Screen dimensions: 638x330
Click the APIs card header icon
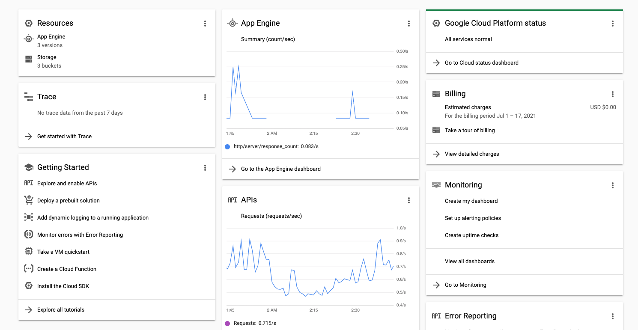click(233, 200)
